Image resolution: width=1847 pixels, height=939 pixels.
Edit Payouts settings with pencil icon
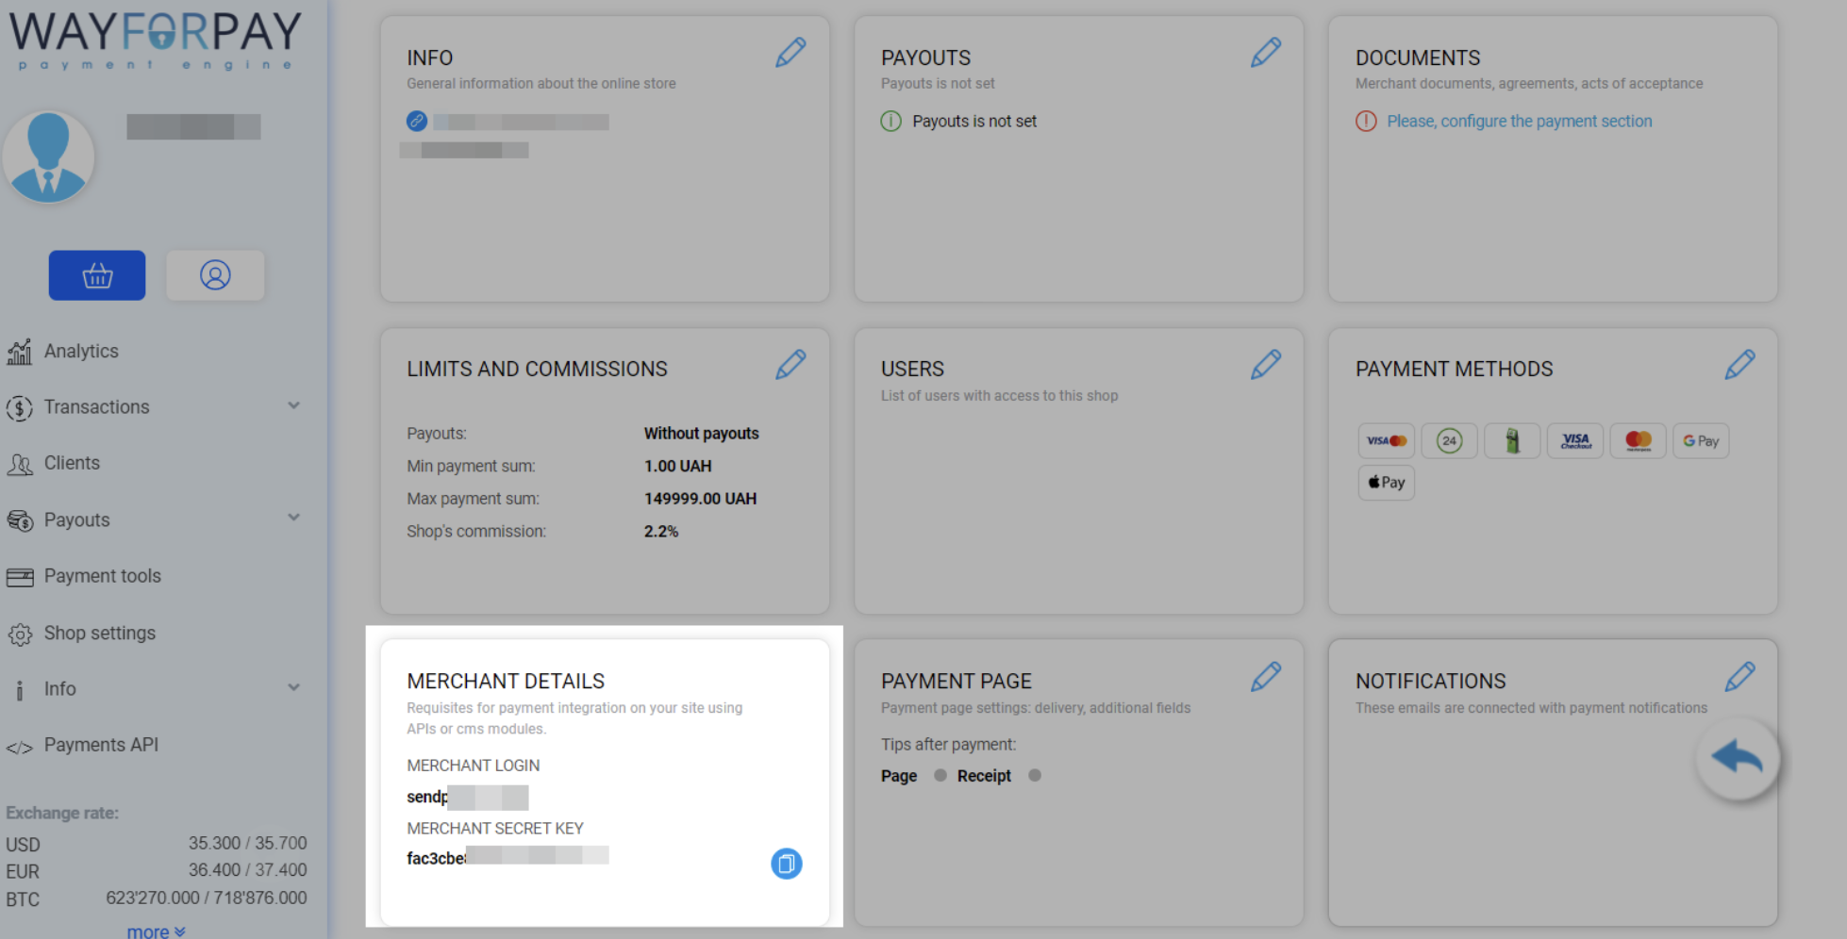1265,53
